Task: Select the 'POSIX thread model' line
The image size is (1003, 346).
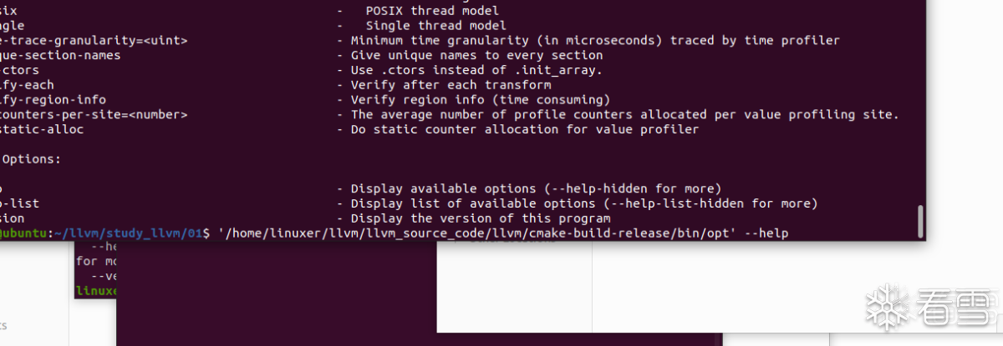Action: 432,11
